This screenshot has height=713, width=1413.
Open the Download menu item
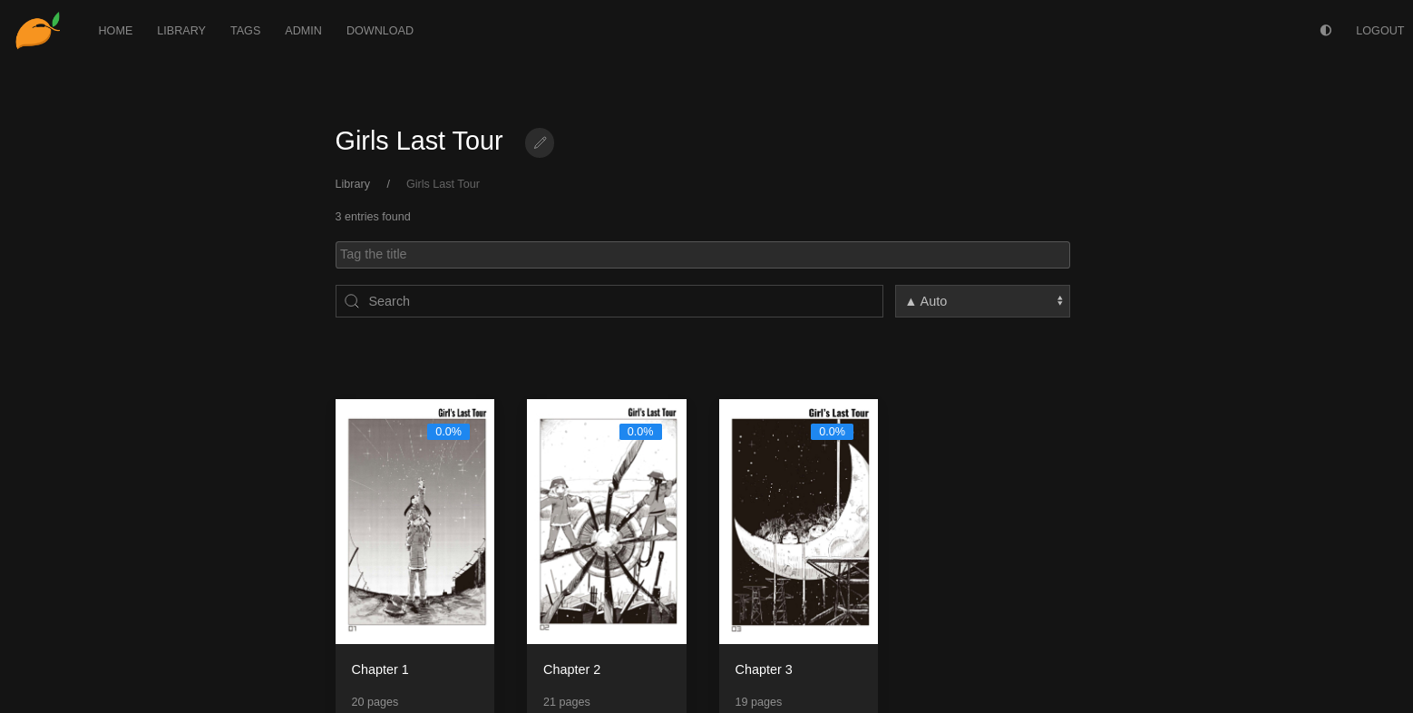coord(379,30)
